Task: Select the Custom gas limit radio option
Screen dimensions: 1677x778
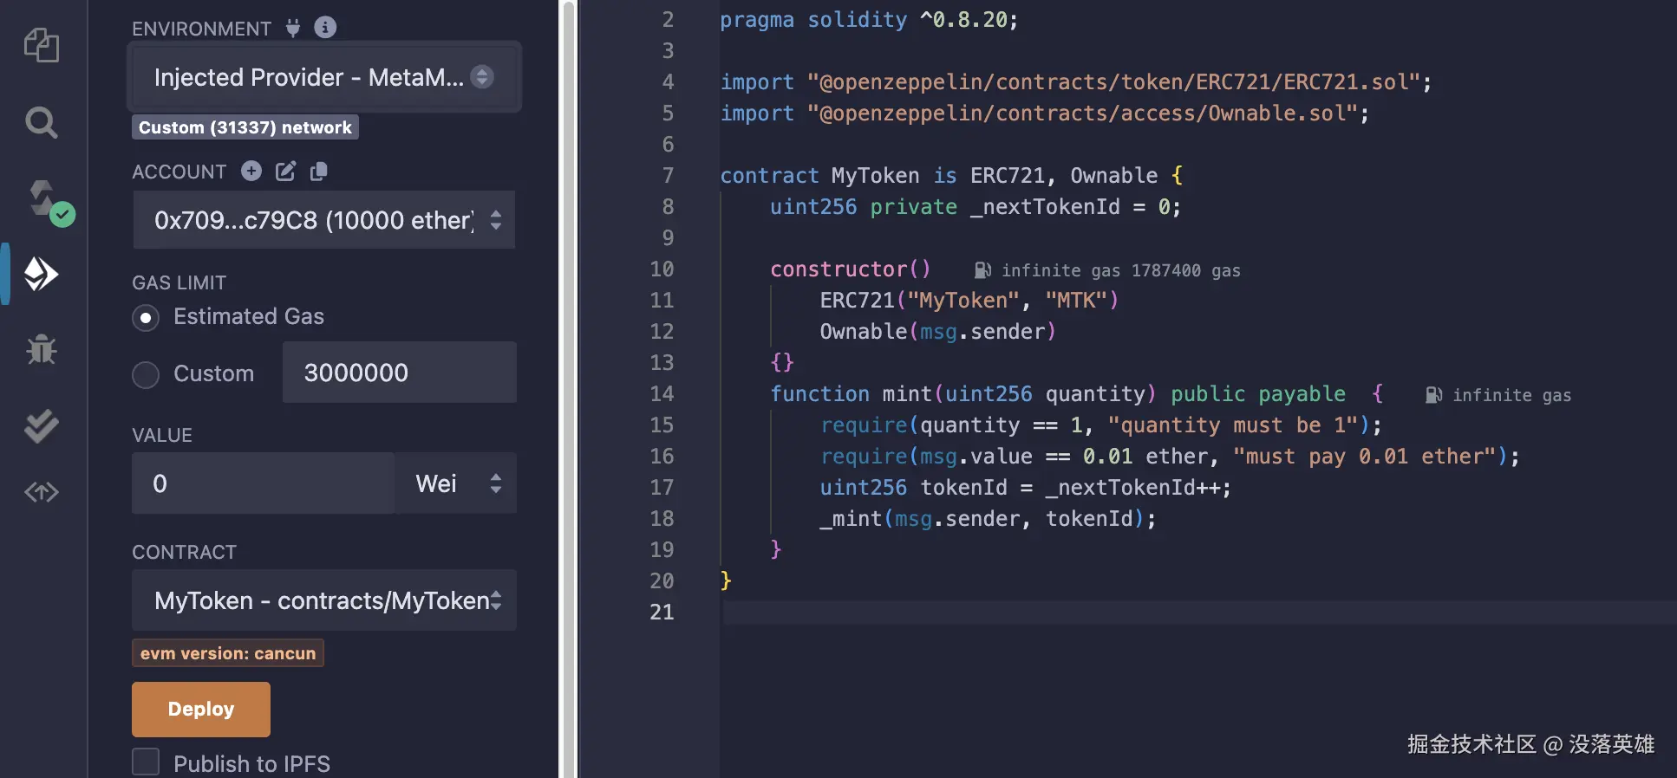Action: coord(146,374)
